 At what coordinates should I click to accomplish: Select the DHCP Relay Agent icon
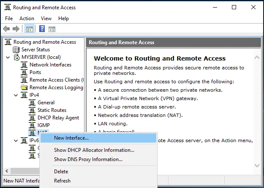tap(32, 118)
